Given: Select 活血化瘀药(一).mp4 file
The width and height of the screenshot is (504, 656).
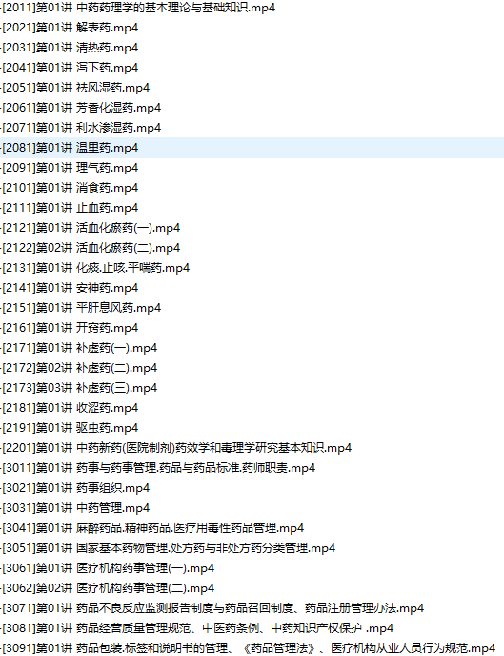Looking at the screenshot, I should (x=91, y=228).
